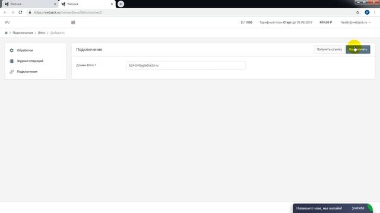This screenshot has height=213, width=380.
Task: Click the 2 / 1000 counter text
Action: 246,22
